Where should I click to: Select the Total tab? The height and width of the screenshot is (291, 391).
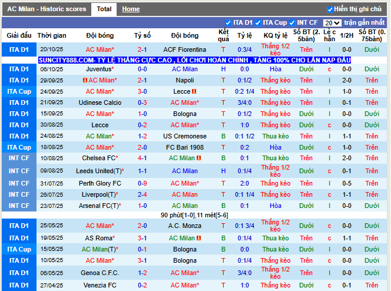[104, 9]
